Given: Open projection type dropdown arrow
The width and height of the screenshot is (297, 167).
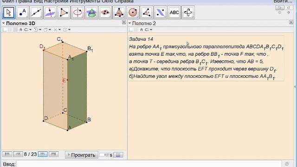Looking at the screenshot, I should coord(69,30).
